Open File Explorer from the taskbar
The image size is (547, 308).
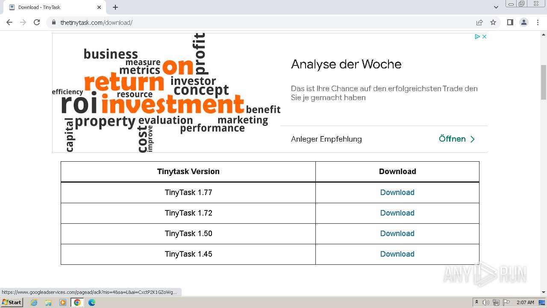[x=48, y=302]
